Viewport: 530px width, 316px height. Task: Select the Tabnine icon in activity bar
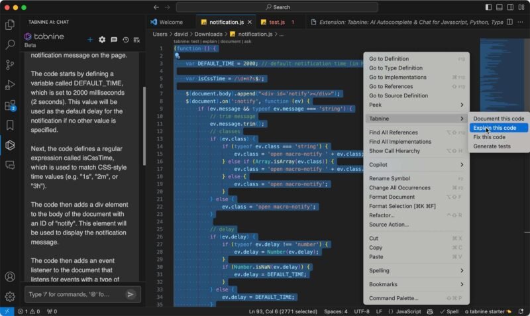coord(10,145)
